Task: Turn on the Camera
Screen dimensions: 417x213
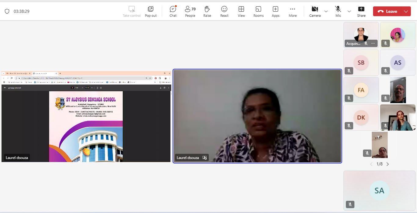Action: pyautogui.click(x=315, y=11)
